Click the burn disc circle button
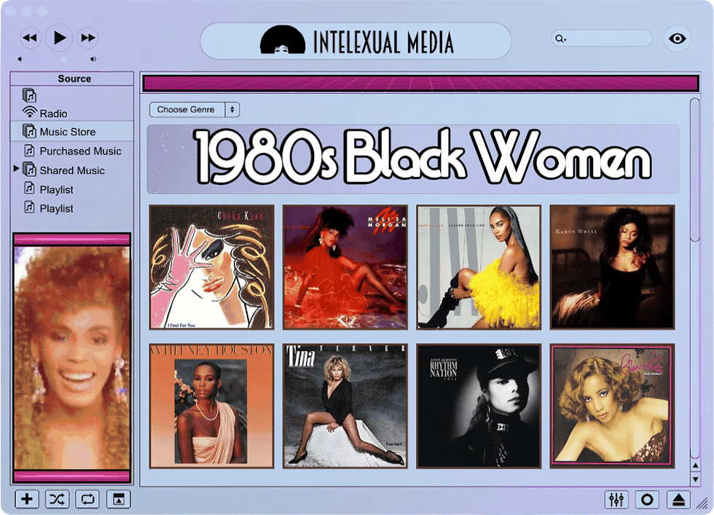This screenshot has height=515, width=714. pos(647,500)
